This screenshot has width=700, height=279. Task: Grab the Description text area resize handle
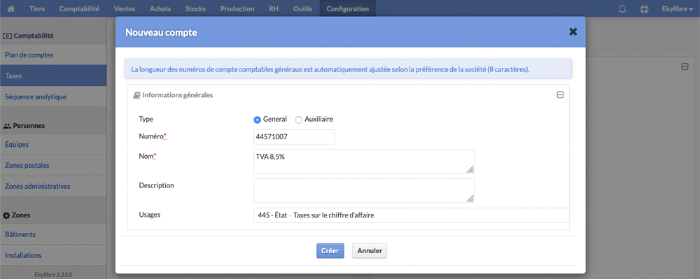tap(470, 199)
